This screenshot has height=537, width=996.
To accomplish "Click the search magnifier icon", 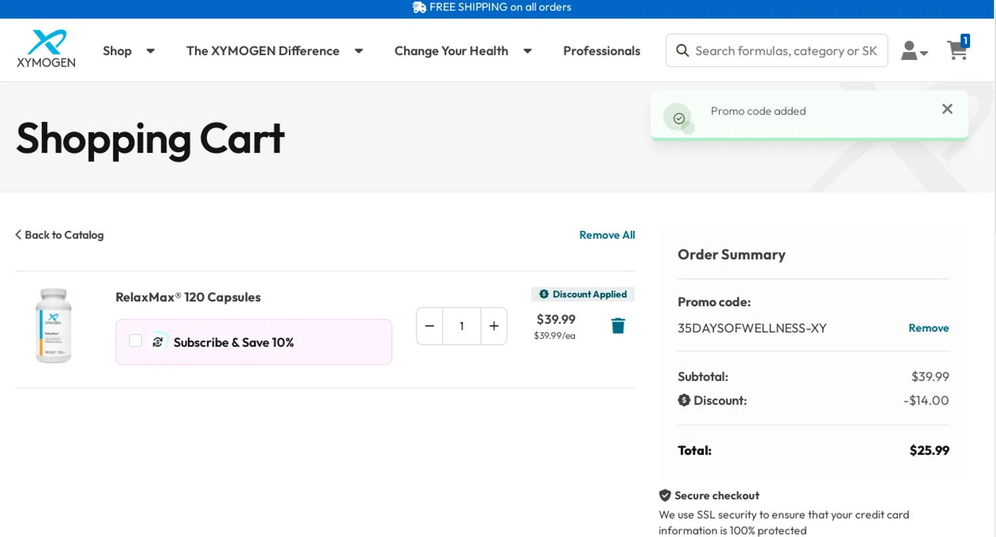I will 682,50.
